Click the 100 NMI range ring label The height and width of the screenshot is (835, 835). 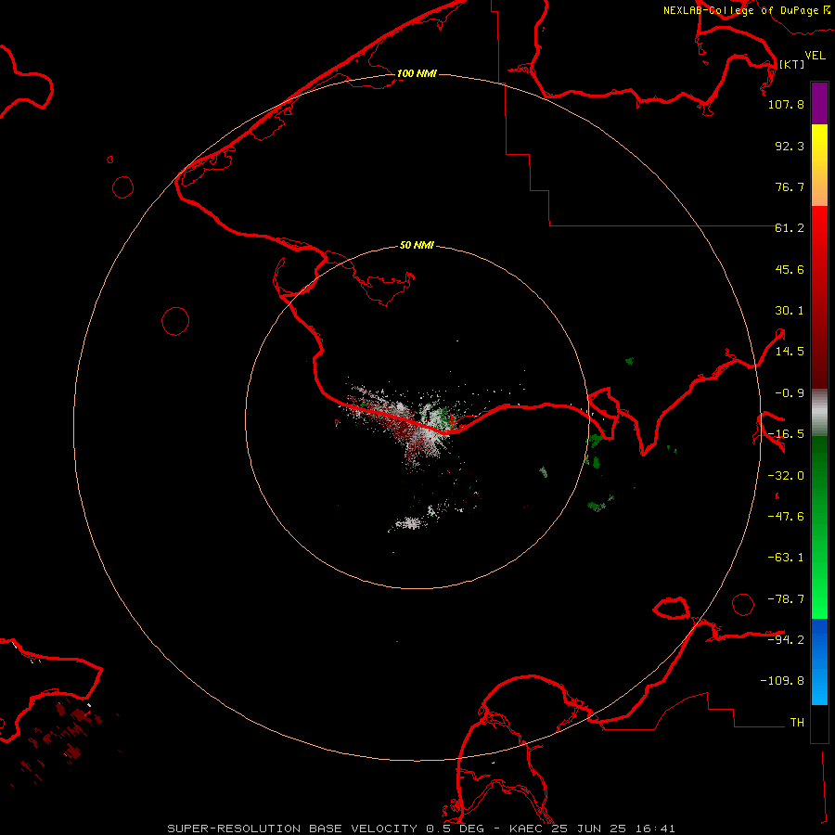pyautogui.click(x=417, y=73)
